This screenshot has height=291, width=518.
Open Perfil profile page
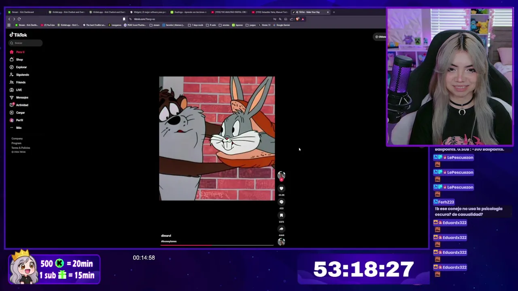point(17,120)
